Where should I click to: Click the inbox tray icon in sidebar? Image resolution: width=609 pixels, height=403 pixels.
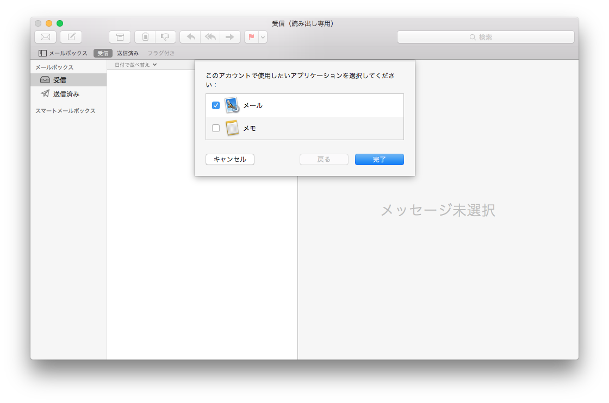[45, 79]
